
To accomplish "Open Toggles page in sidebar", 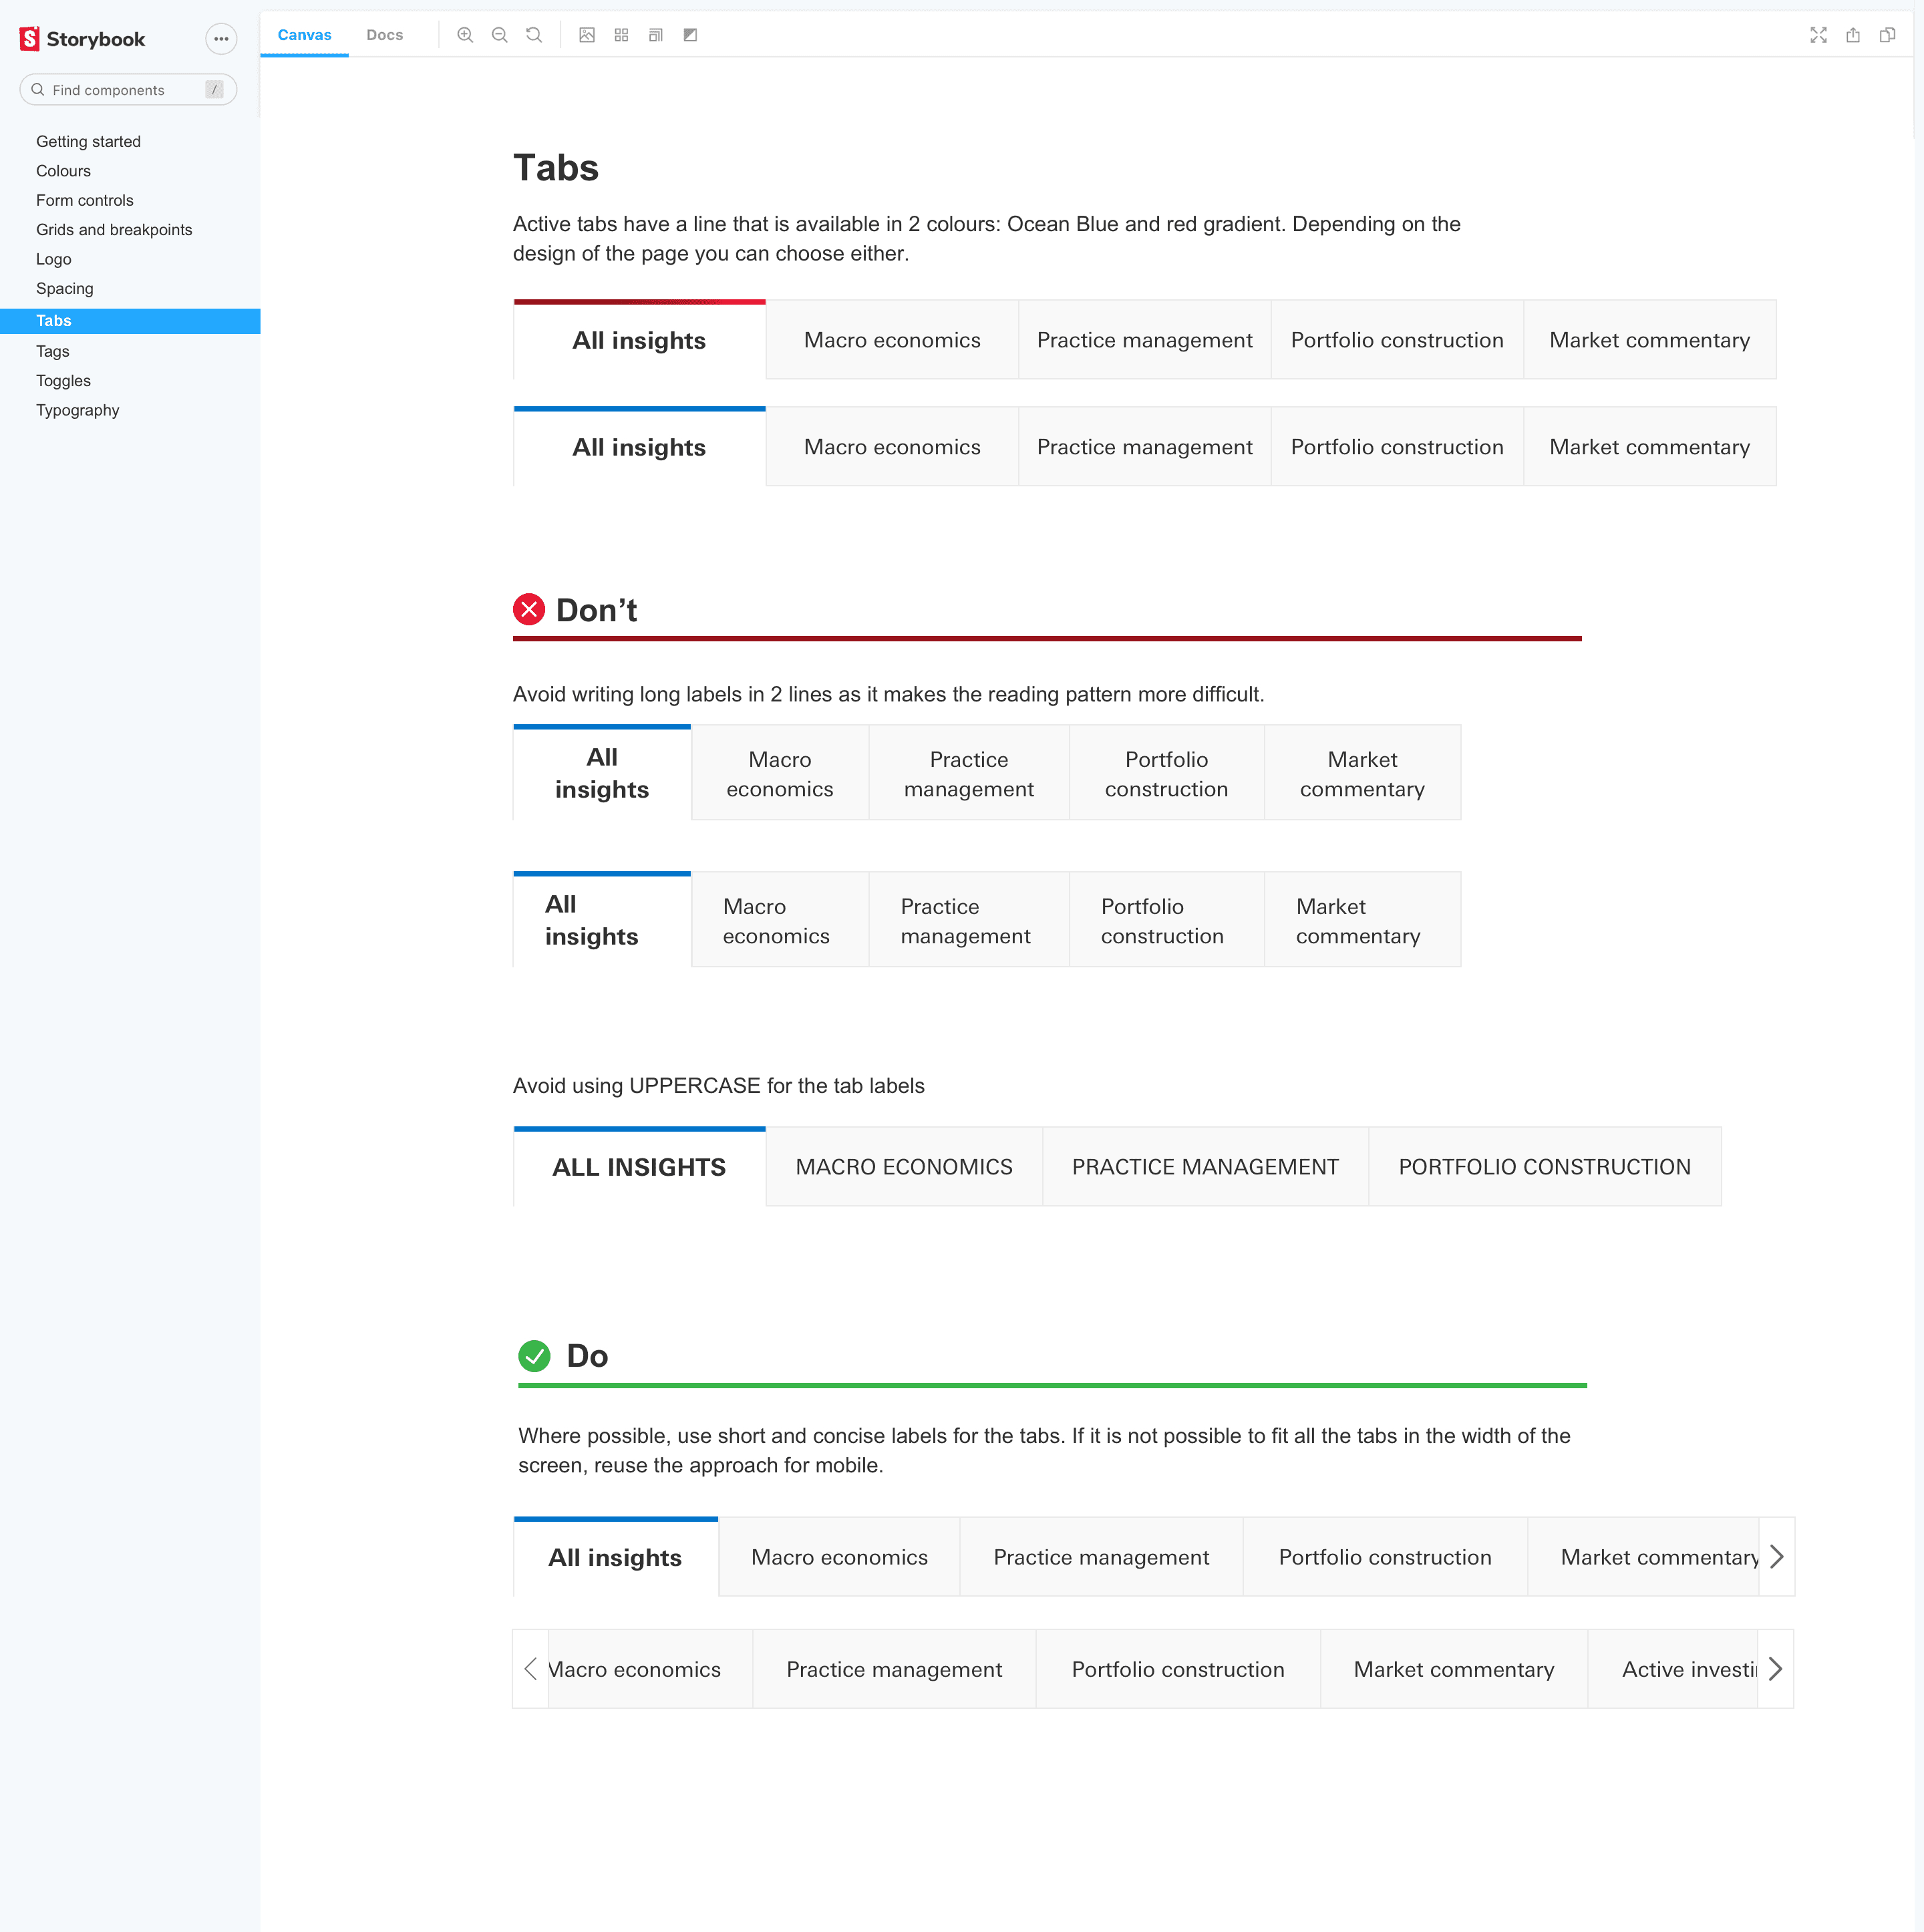I will tap(63, 381).
